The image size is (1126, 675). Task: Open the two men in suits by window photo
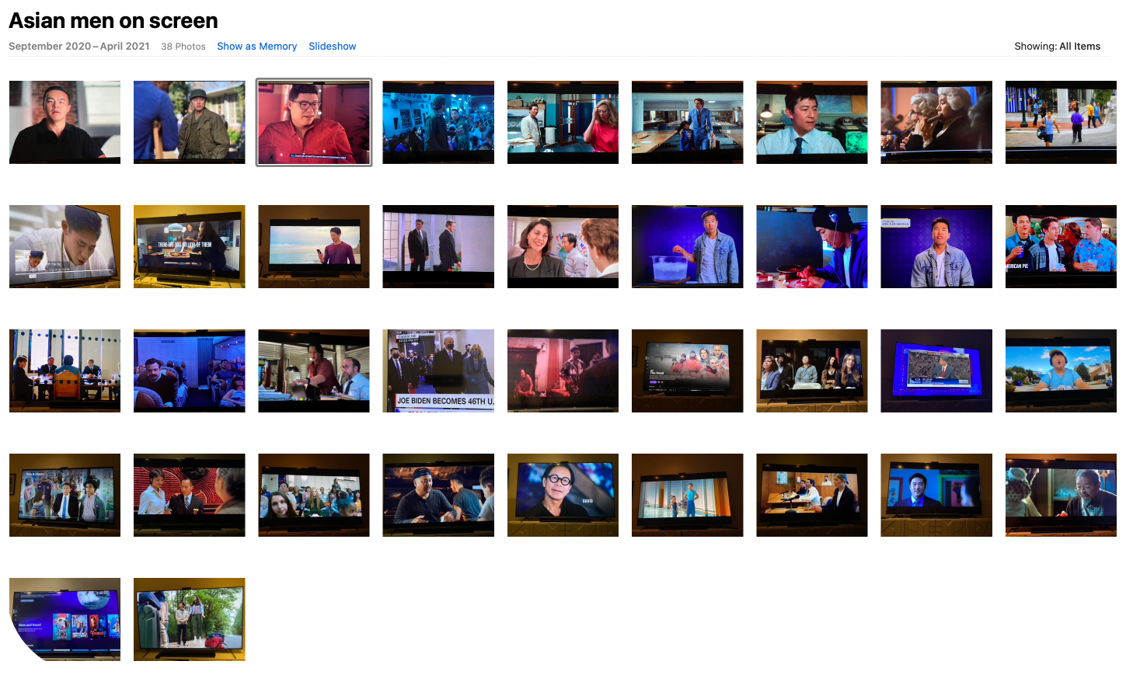pos(438,246)
